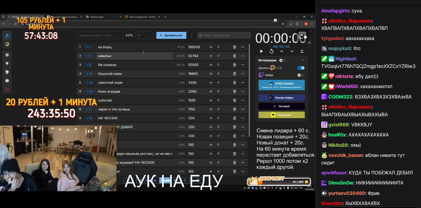
Task: Toggle the Twitch integration switch
Action: [301, 75]
